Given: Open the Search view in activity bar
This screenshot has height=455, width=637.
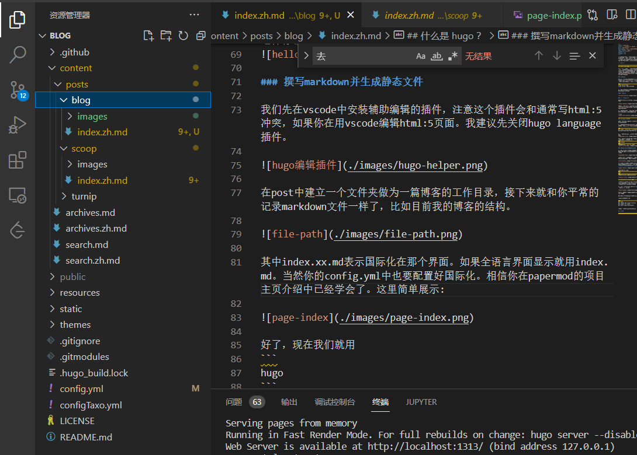Looking at the screenshot, I should point(18,55).
